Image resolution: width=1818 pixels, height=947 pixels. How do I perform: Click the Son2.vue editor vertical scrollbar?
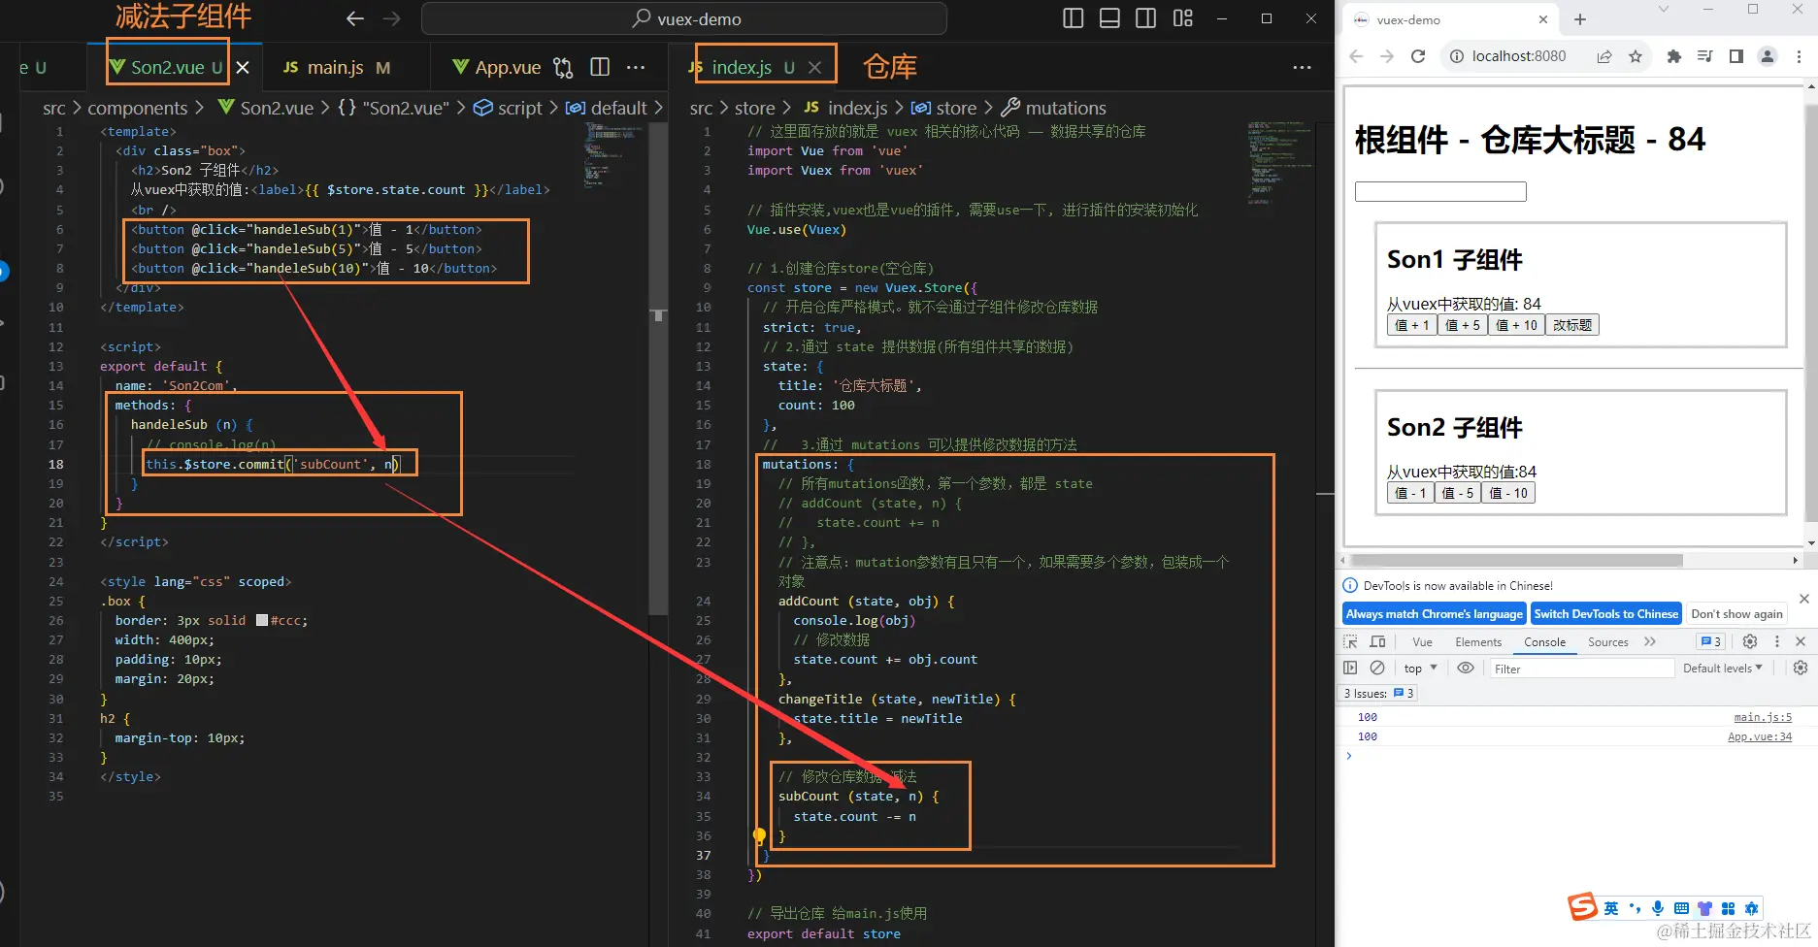click(658, 369)
